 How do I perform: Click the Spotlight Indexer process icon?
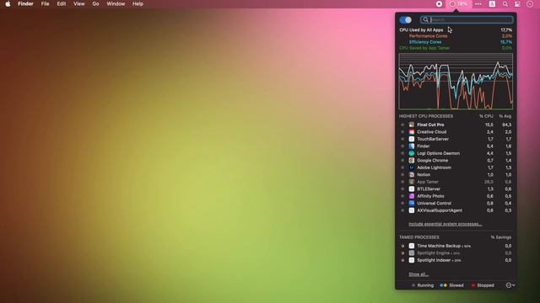tap(412, 260)
